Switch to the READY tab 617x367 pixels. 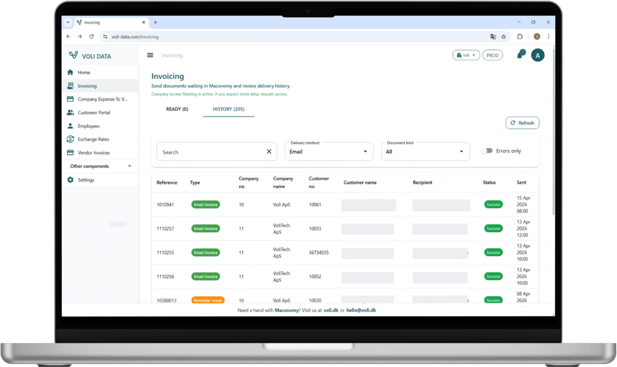pyautogui.click(x=177, y=109)
